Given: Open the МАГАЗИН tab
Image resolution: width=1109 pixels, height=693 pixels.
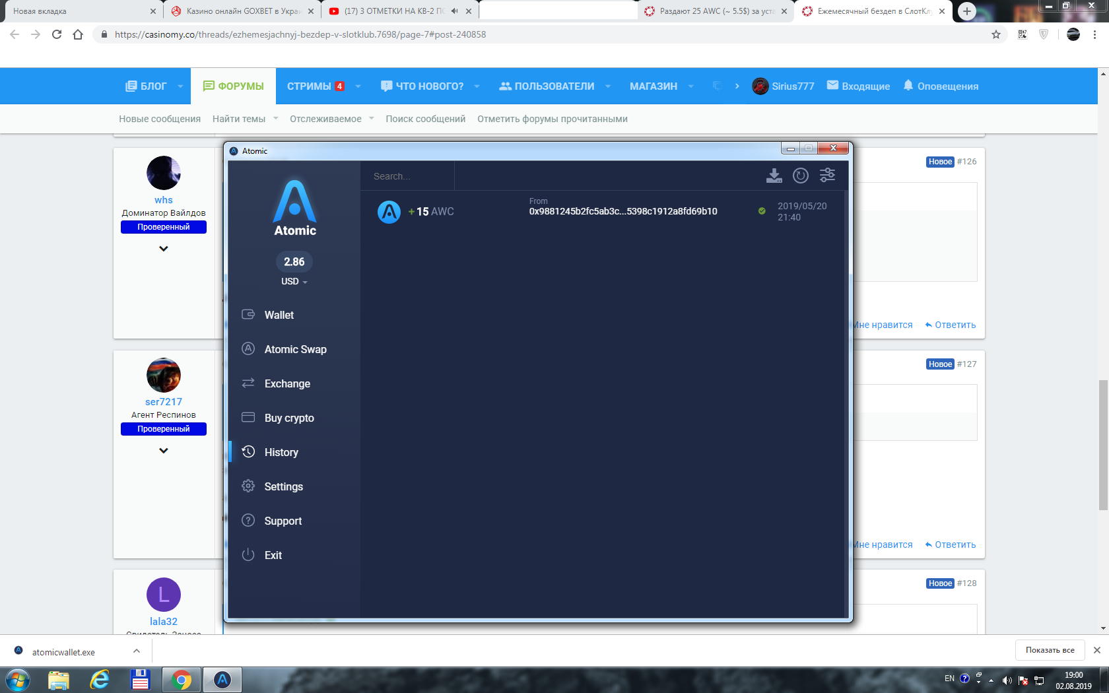Looking at the screenshot, I should (654, 86).
